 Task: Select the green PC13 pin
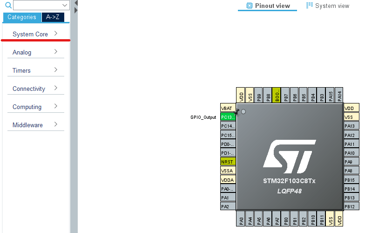coord(228,117)
